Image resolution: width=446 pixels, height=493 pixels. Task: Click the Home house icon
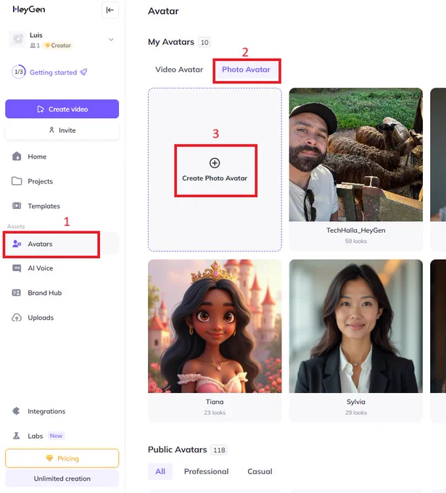pyautogui.click(x=17, y=157)
